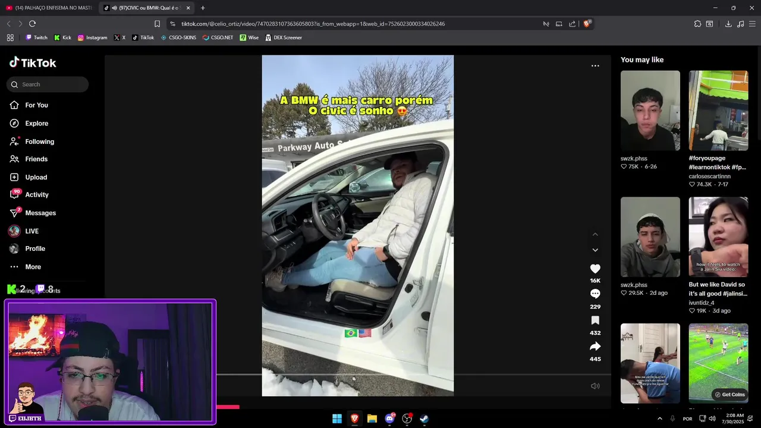Open the CSGO-SKINS bookmark
The image size is (761, 428).
pos(178,37)
